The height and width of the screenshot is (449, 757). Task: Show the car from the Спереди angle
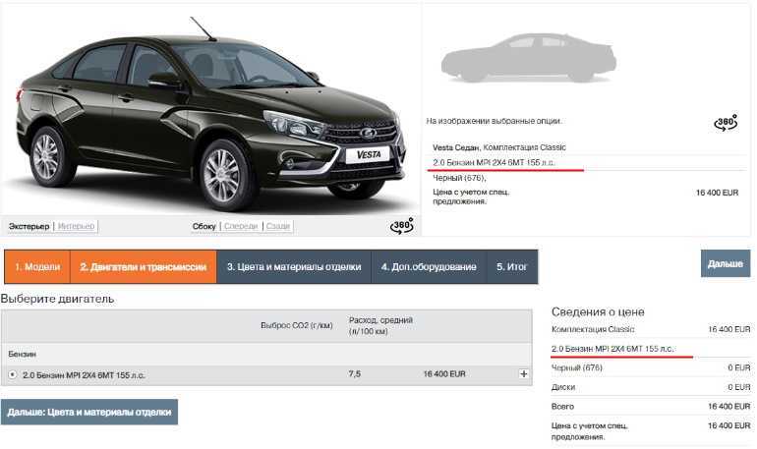[x=241, y=226]
